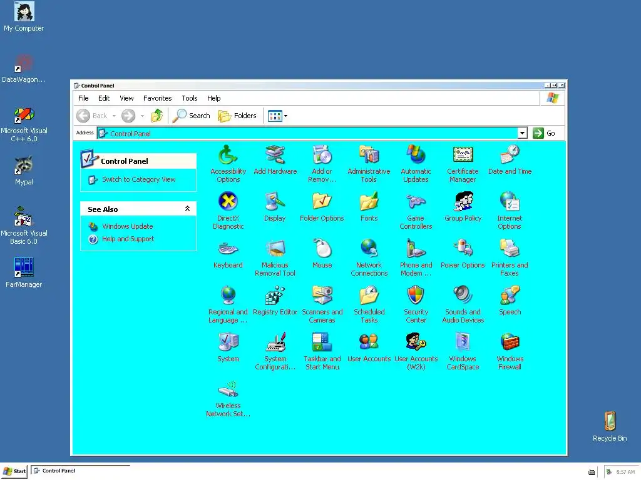Image resolution: width=641 pixels, height=480 pixels.
Task: Open Add or Remove Programs icon
Action: tap(322, 163)
